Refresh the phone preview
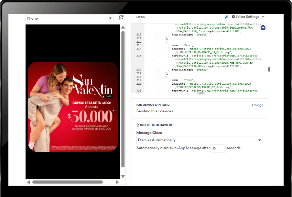The height and width of the screenshot is (197, 292). coord(121,17)
